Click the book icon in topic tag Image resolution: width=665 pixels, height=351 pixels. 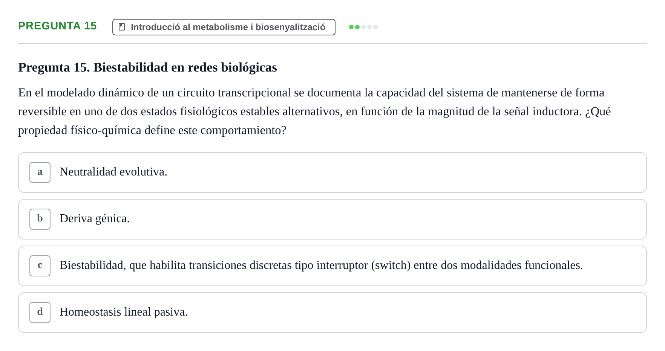point(122,27)
